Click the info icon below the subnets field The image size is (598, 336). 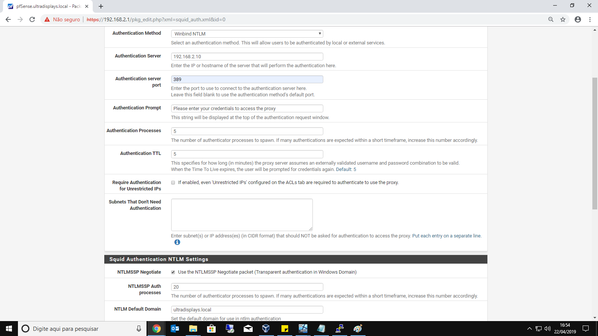click(x=177, y=242)
